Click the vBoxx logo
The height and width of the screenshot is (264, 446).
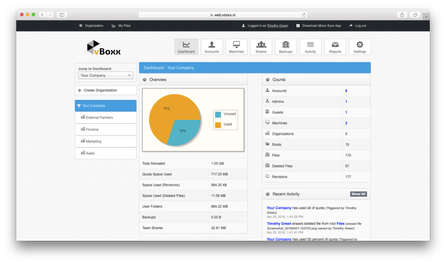104,47
